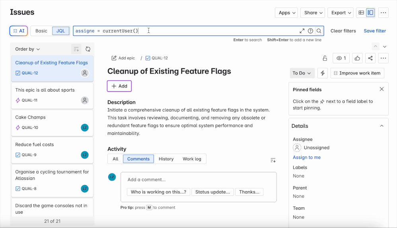Click the search magnifier icon in JQL bar

coord(319,31)
